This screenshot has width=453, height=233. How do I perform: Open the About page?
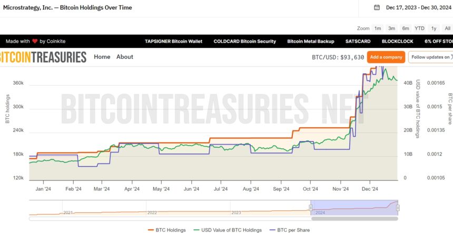(x=125, y=57)
